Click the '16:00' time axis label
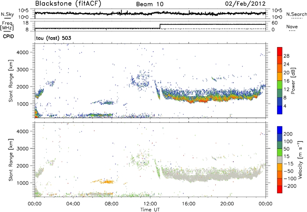 click(x=188, y=204)
